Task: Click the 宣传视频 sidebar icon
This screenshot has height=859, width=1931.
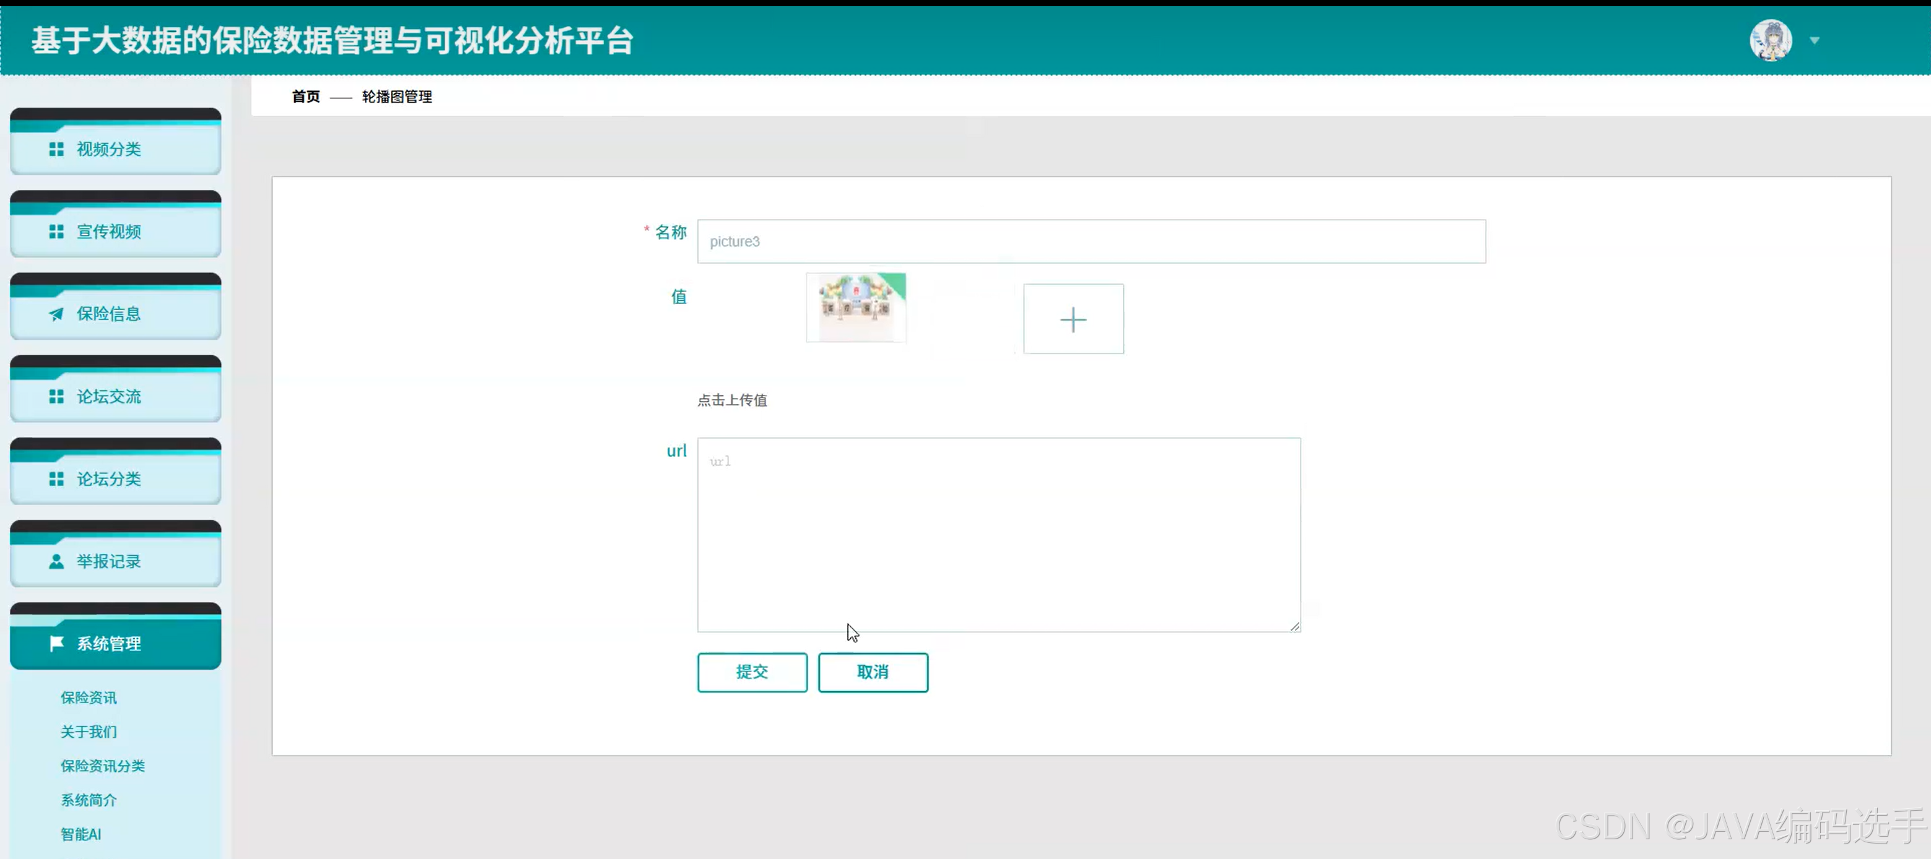Action: [x=56, y=231]
